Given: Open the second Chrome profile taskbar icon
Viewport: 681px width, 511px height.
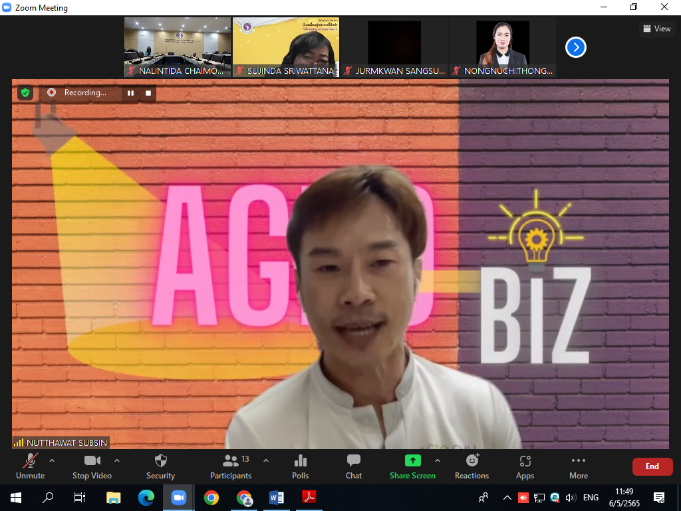Looking at the screenshot, I should [244, 498].
